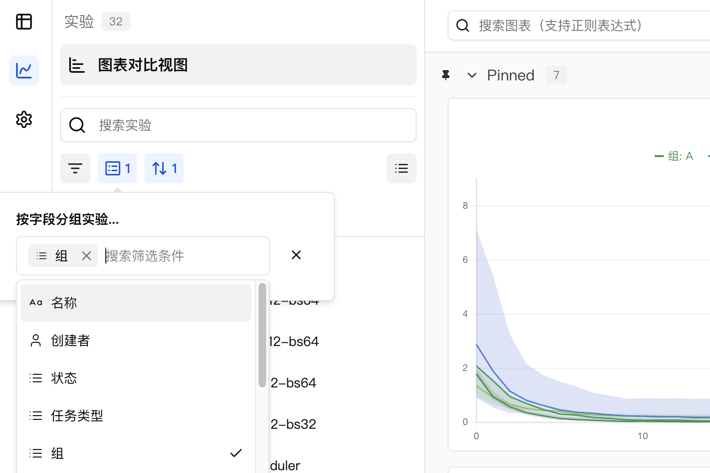Select 名称 in grouping field list
Viewport: 710px width, 473px height.
(x=135, y=303)
